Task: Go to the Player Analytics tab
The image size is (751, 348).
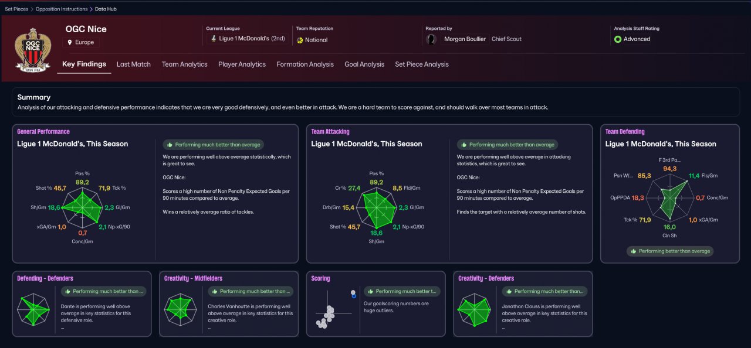Action: pyautogui.click(x=242, y=64)
